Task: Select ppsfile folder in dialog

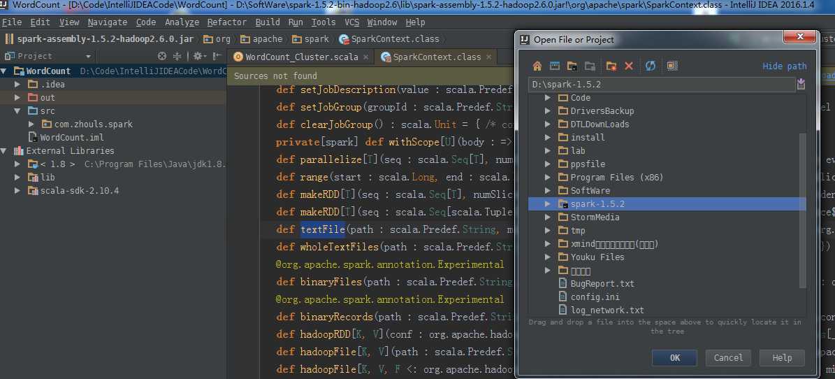Action: [588, 164]
